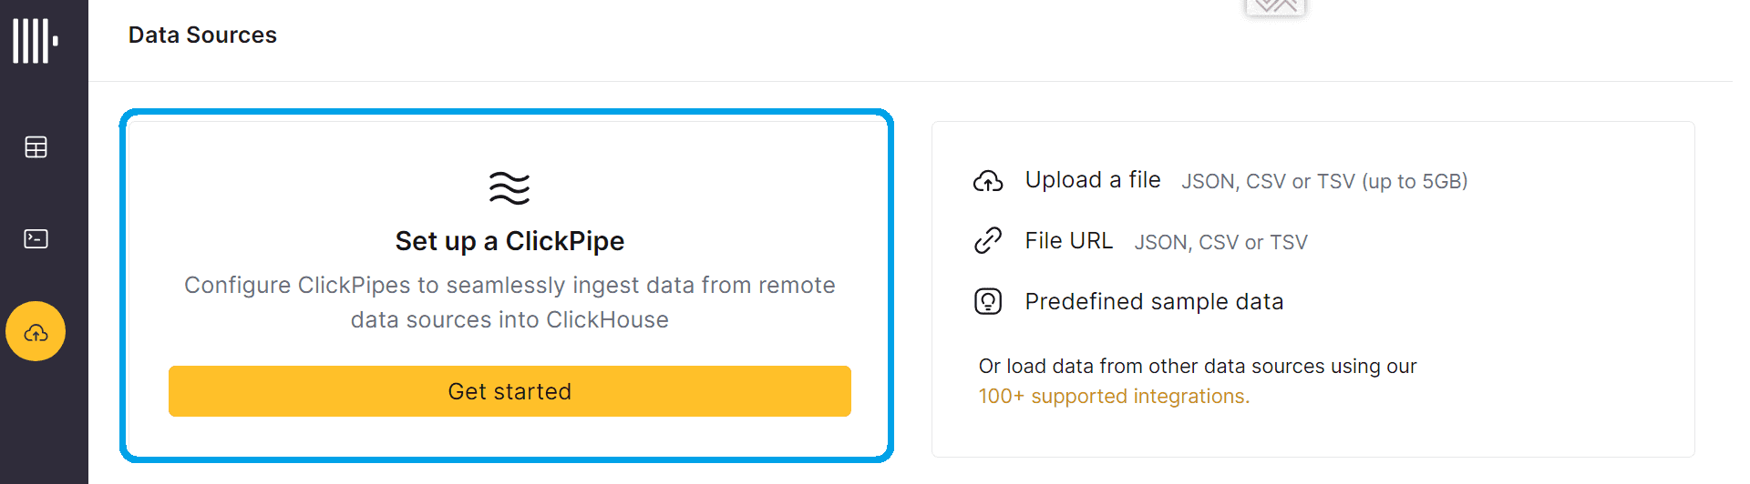Image resolution: width=1750 pixels, height=484 pixels.
Task: Click the Set up a ClickPipe heading
Action: coord(510,241)
